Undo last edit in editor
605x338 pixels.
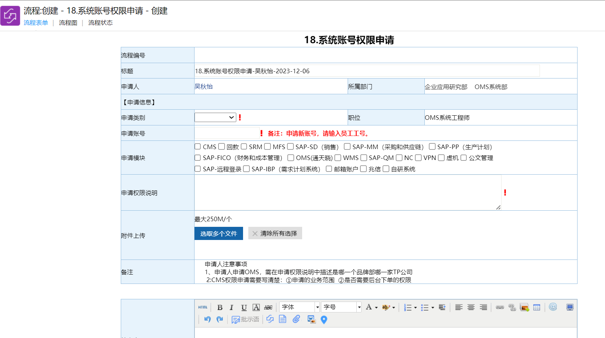(x=207, y=319)
